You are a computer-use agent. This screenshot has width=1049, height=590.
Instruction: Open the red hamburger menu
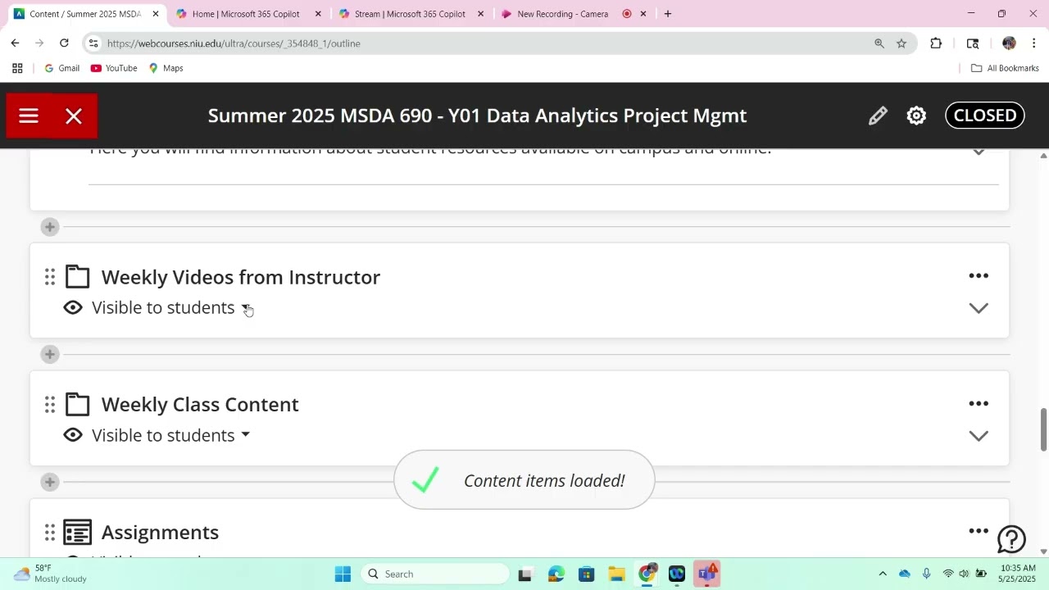[29, 116]
